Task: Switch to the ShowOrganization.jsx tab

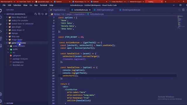Action: pyautogui.click(x=131, y=10)
